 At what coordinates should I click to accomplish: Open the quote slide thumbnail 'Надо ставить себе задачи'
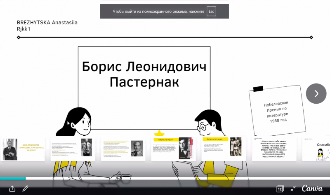click(x=274, y=149)
